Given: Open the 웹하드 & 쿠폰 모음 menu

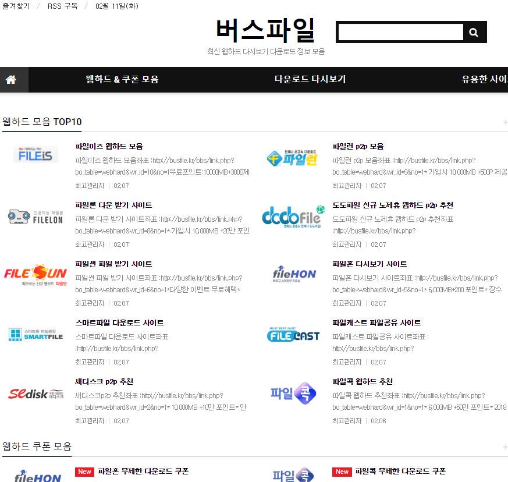Looking at the screenshot, I should point(122,80).
